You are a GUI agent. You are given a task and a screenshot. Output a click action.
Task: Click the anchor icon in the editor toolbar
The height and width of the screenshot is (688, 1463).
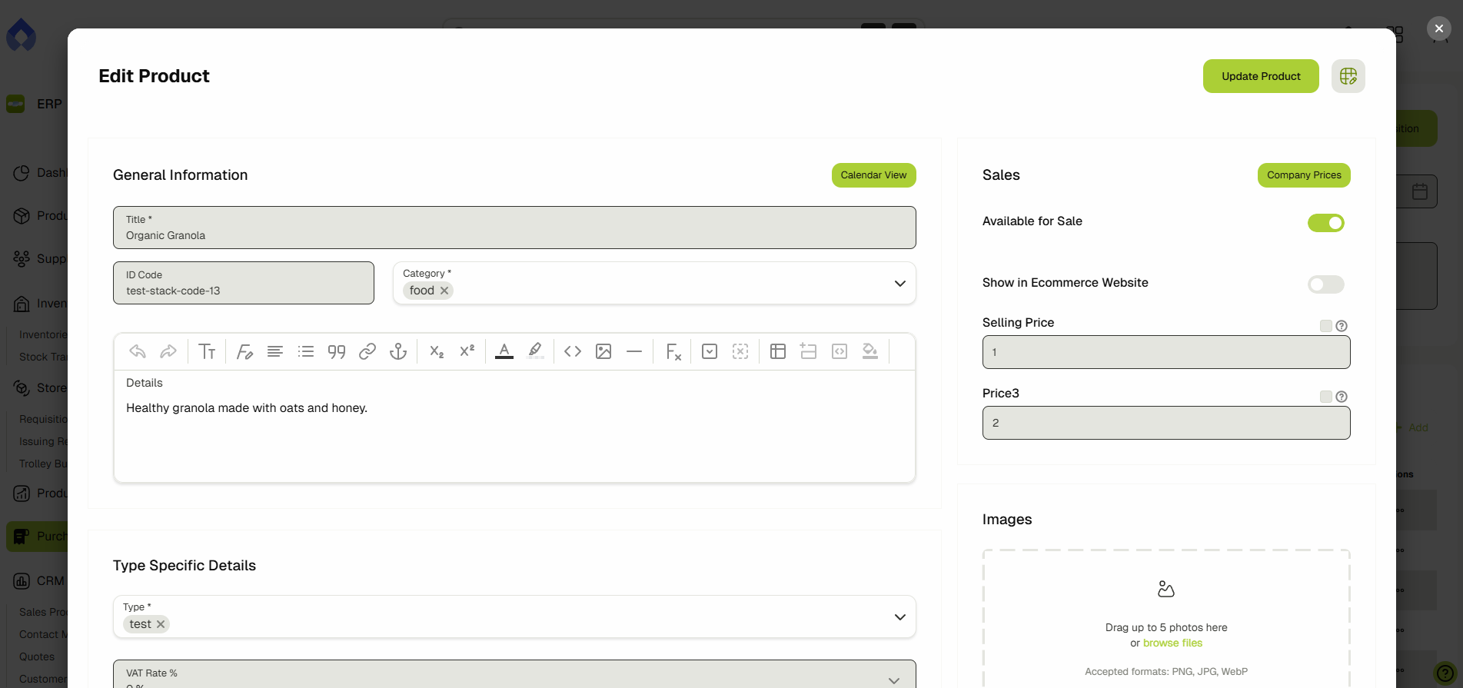(x=398, y=351)
